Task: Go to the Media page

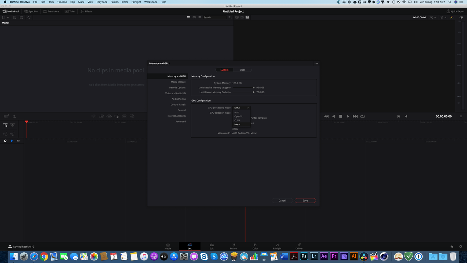Action: click(168, 246)
